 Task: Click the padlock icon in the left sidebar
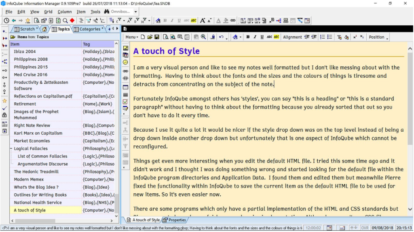4,115
